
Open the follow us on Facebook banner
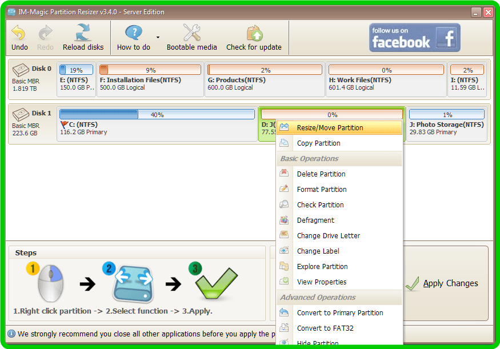(414, 38)
